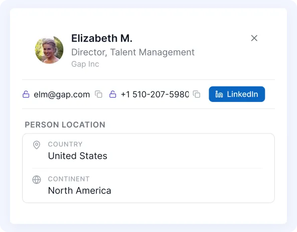Copy the phone number +1 510-207-5980
The width and height of the screenshot is (297, 232).
click(x=197, y=94)
